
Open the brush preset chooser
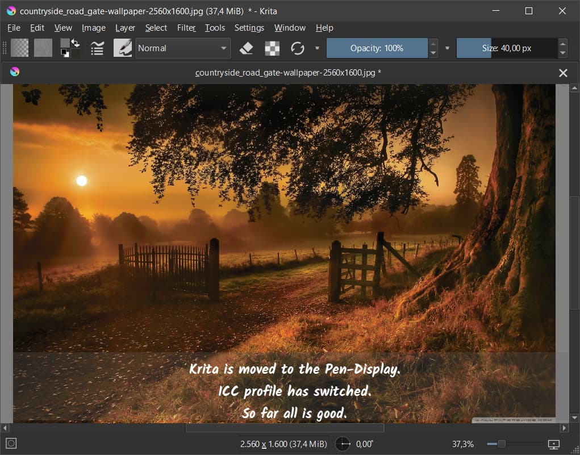123,48
